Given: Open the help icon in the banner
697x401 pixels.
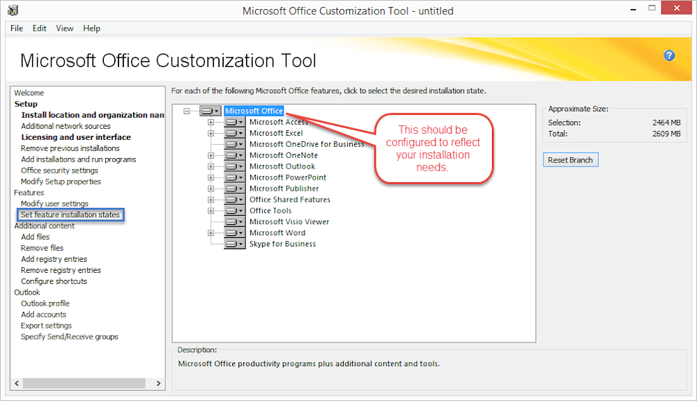Looking at the screenshot, I should (669, 56).
